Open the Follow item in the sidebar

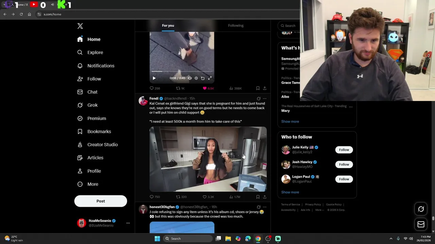[89, 79]
